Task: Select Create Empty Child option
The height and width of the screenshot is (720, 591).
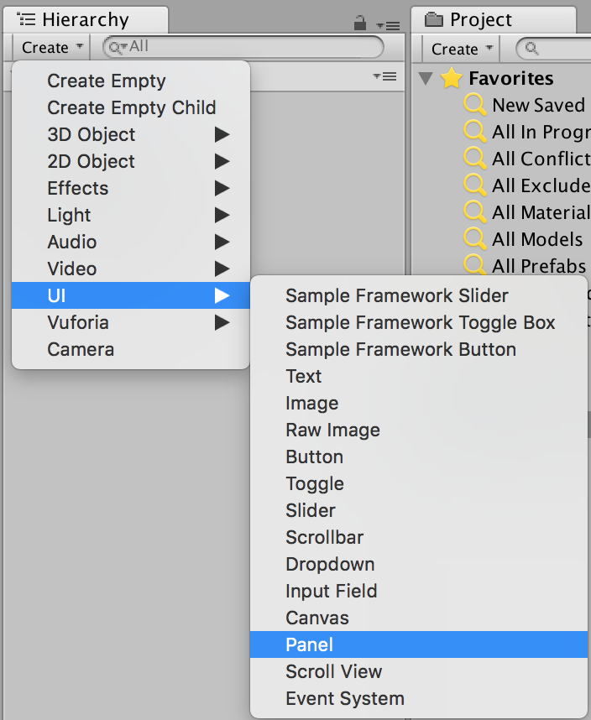Action: point(131,107)
